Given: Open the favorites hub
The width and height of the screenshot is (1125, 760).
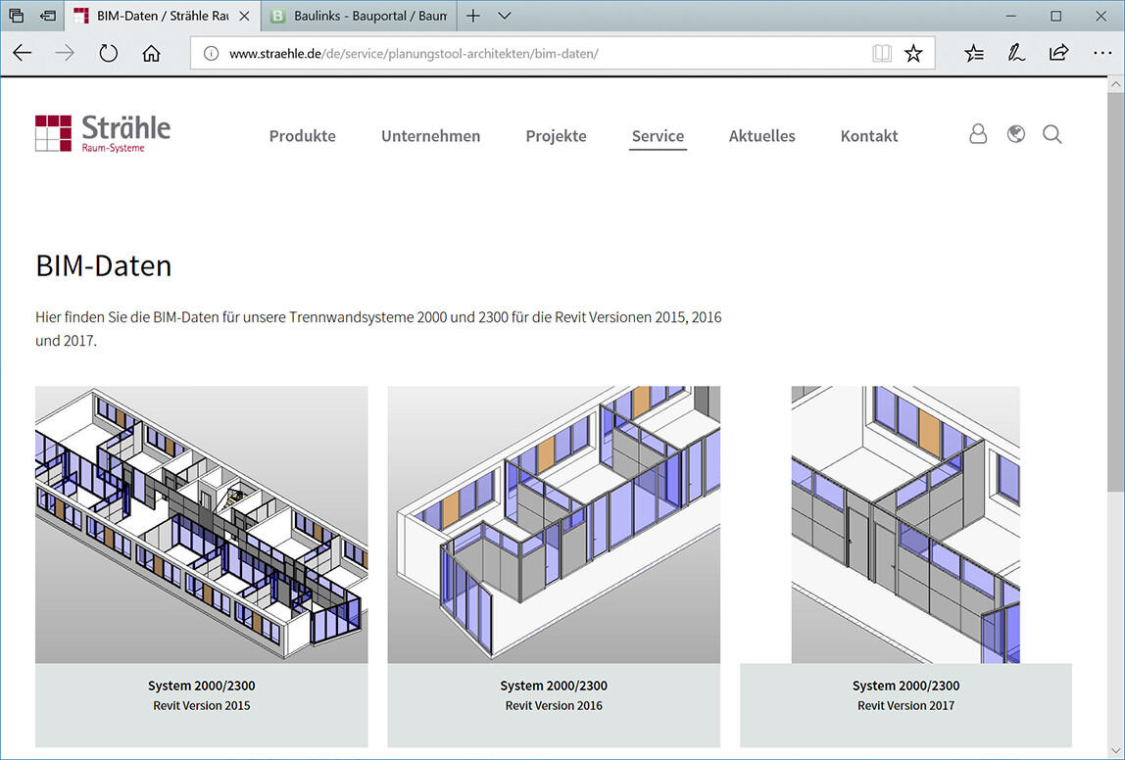Looking at the screenshot, I should (974, 53).
